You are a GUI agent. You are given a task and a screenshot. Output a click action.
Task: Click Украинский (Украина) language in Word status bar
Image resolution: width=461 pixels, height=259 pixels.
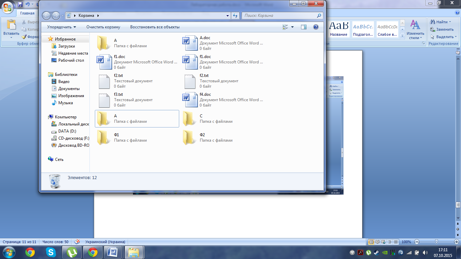point(105,242)
